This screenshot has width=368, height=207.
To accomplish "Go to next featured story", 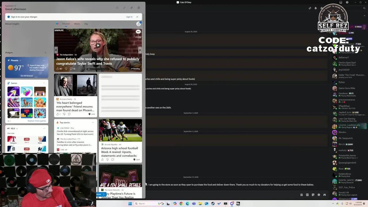I will 140,50.
